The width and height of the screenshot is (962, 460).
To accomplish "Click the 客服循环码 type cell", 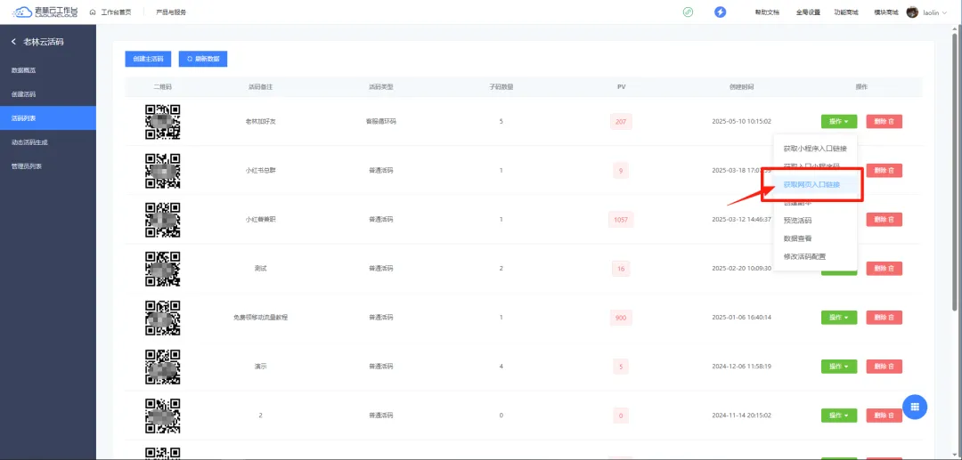I will point(381,121).
